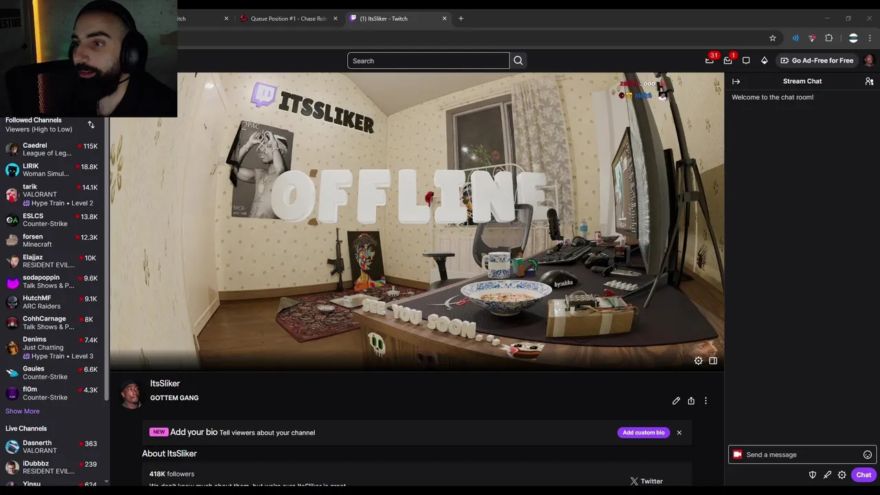The width and height of the screenshot is (880, 495).
Task: Open the Twitch inbox with 1 badge
Action: [729, 60]
